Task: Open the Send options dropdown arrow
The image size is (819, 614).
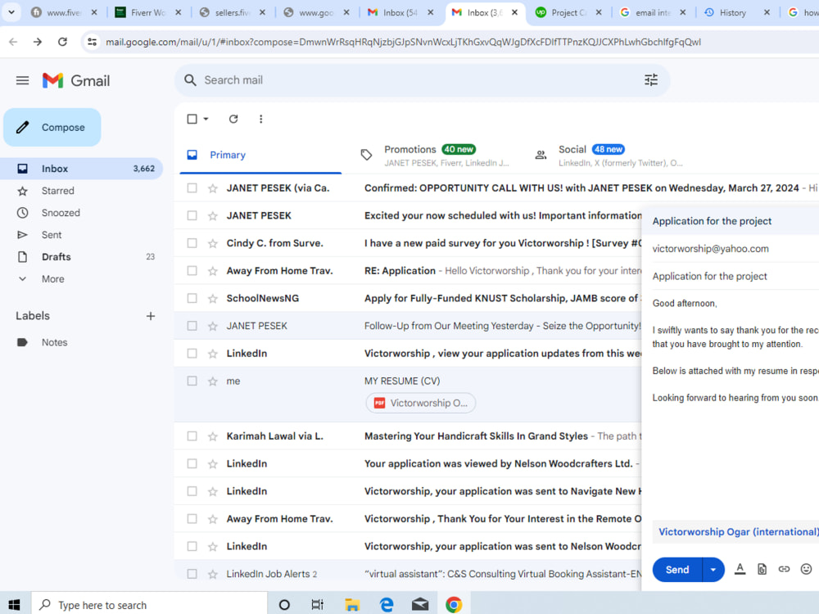Action: [x=713, y=570]
